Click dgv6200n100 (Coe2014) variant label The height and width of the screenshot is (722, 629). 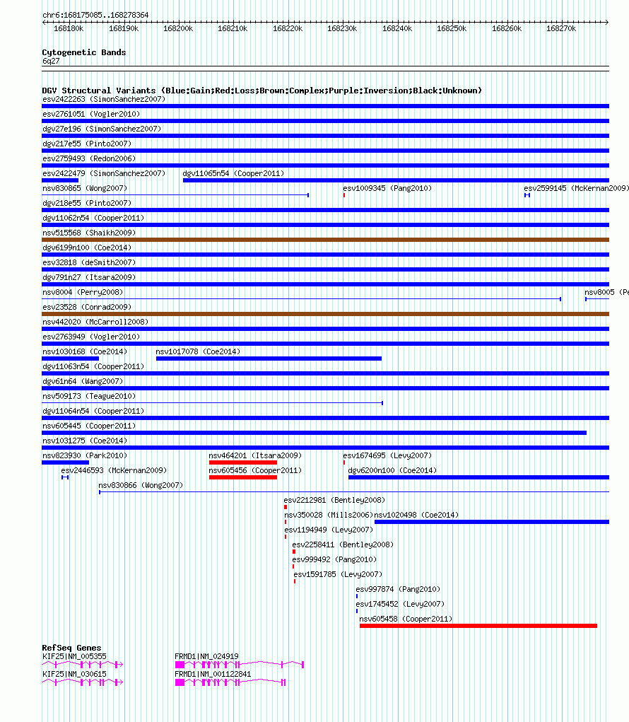pos(392,470)
